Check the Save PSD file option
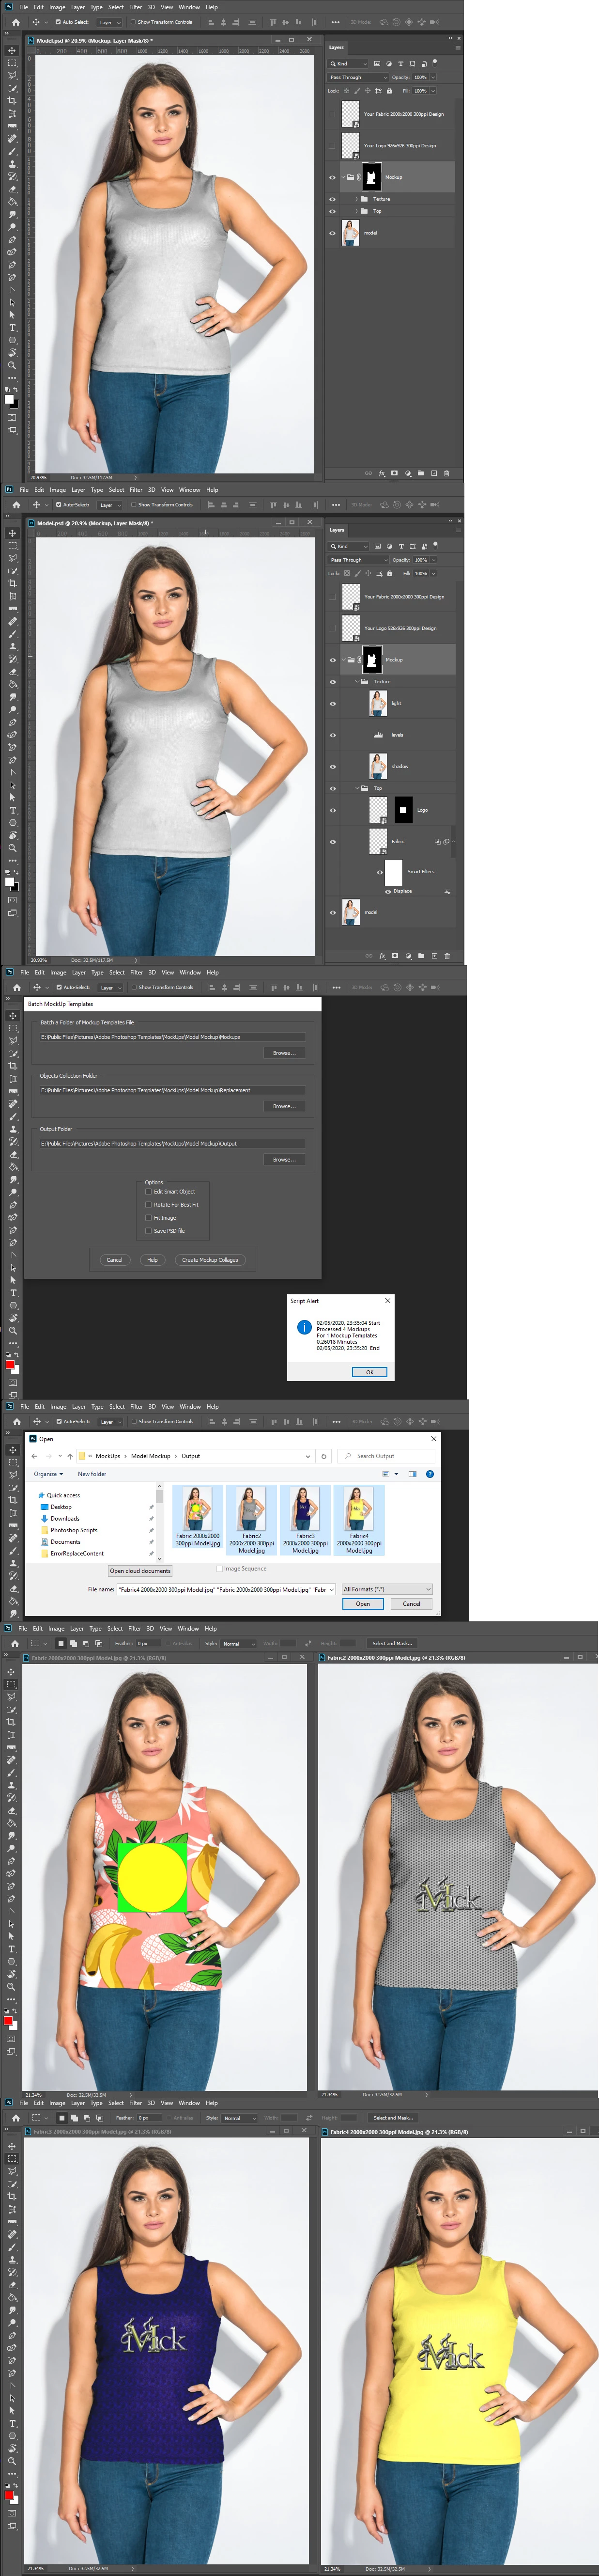Screen dimensions: 599x2576 (148, 1230)
